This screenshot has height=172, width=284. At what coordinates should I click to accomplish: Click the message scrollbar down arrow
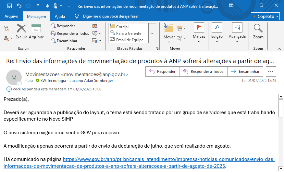click(281, 168)
